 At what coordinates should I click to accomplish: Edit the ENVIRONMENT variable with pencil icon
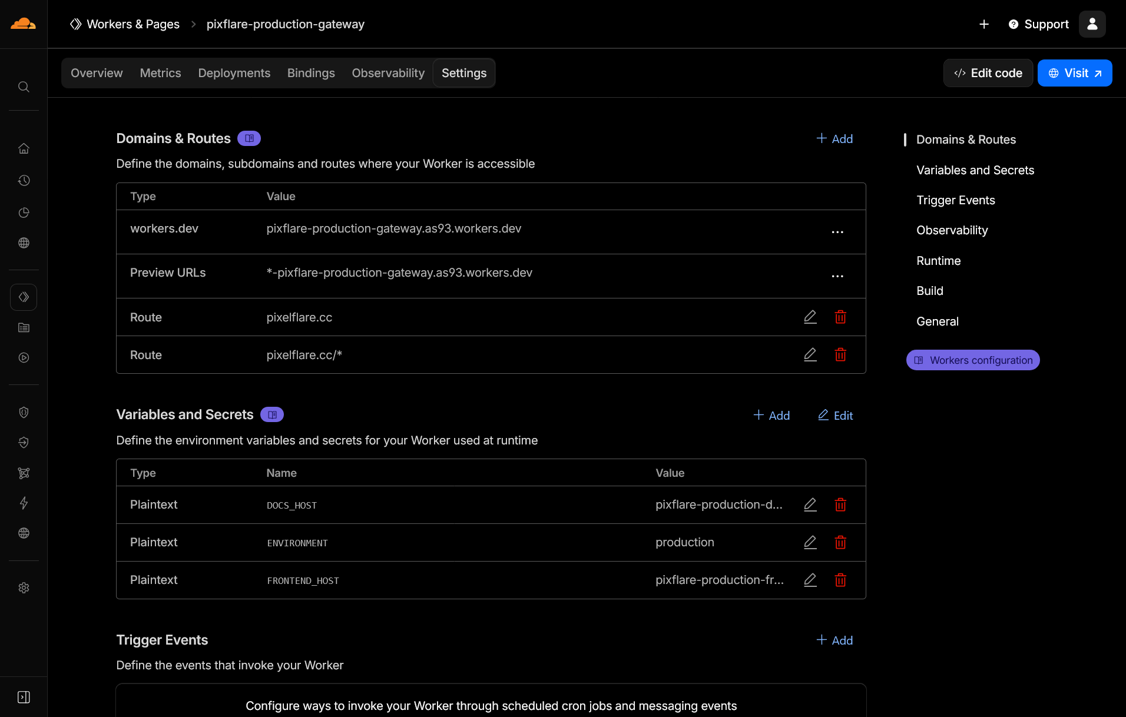click(810, 542)
